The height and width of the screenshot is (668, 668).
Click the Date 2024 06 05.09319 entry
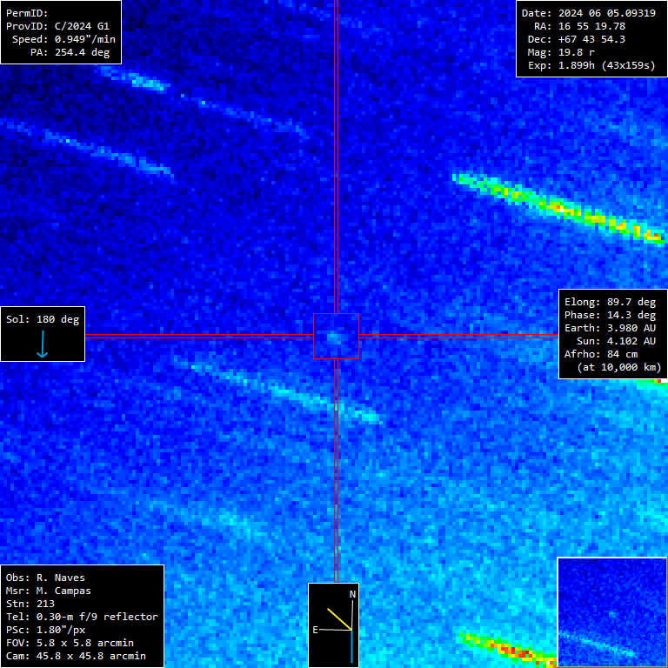pos(589,13)
